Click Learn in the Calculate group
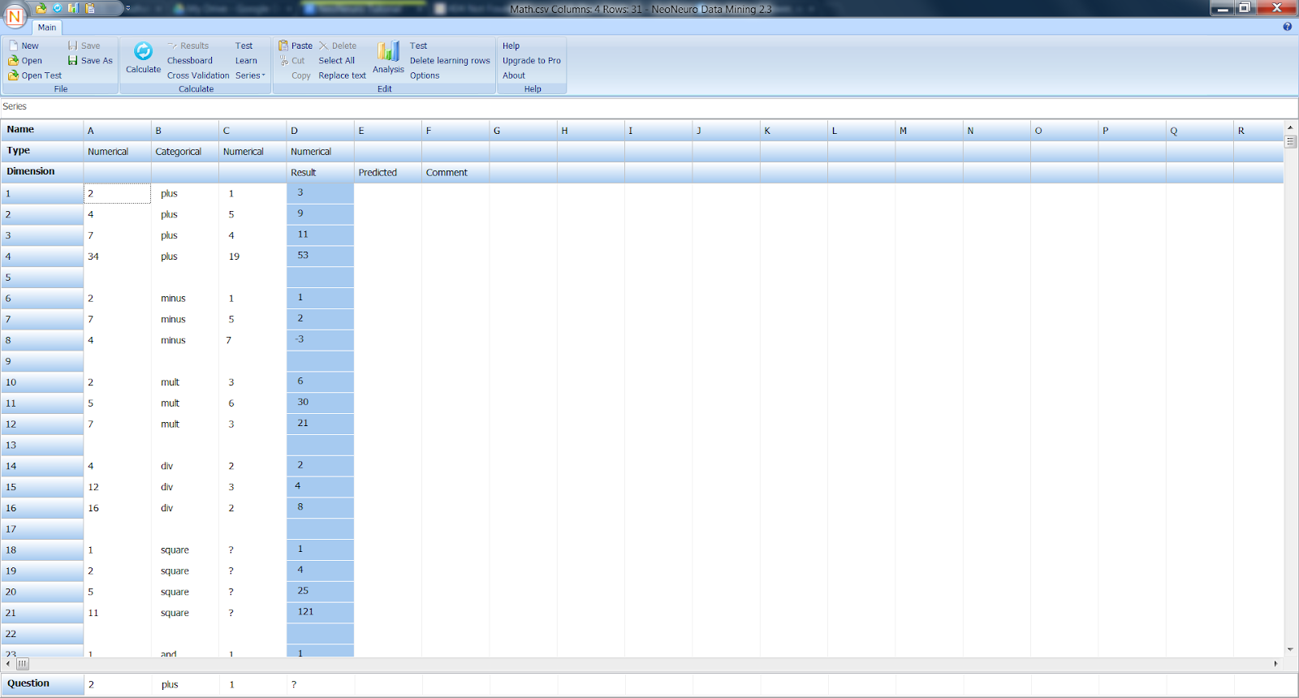This screenshot has height=698, width=1299. click(x=246, y=61)
